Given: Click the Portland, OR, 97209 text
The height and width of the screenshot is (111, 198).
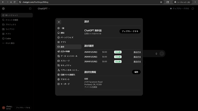Looking at the screenshot, I should pos(93,85).
